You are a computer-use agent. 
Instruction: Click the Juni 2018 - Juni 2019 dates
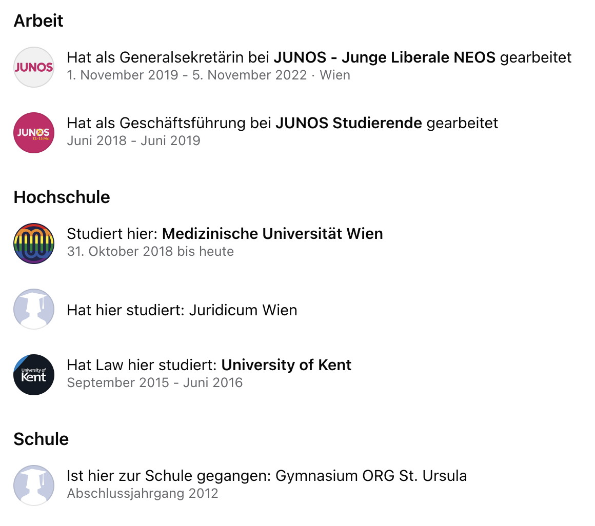(133, 140)
